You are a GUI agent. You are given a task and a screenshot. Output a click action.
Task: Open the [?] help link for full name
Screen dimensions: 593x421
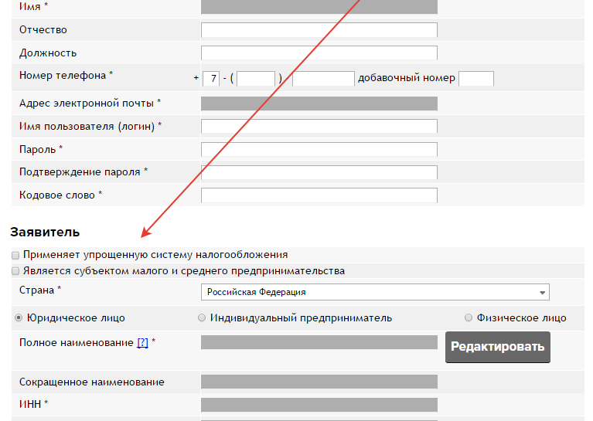click(142, 343)
